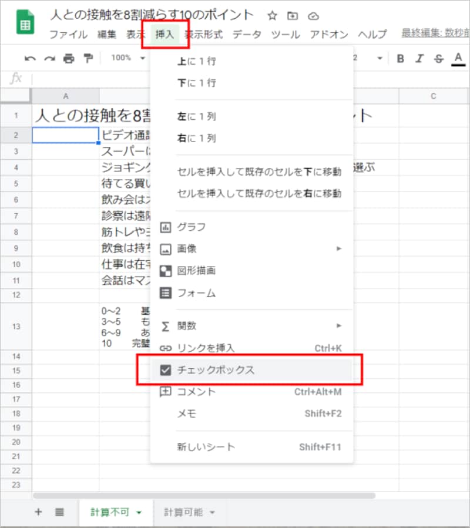Image resolution: width=470 pixels, height=528 pixels.
Task: Toggle strikethrough formatting
Action: click(x=438, y=58)
